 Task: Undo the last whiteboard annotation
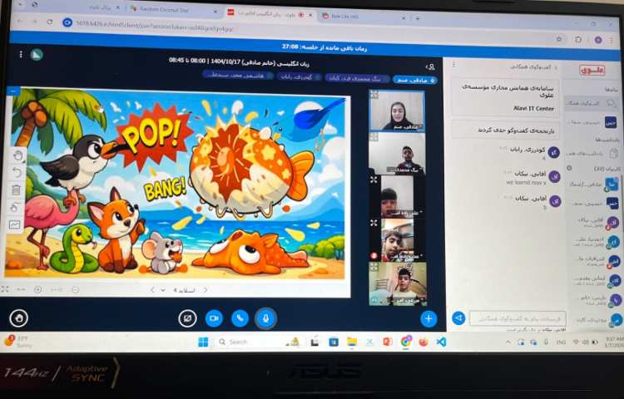[x=17, y=172]
